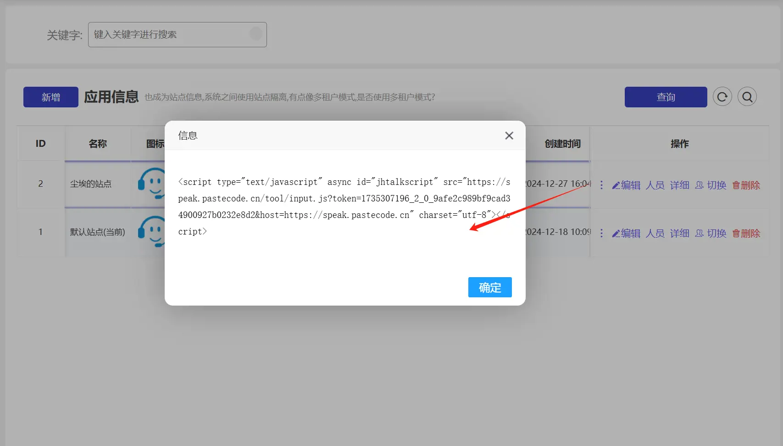Click the refresh circular arrow icon
The width and height of the screenshot is (783, 446).
pyautogui.click(x=722, y=97)
